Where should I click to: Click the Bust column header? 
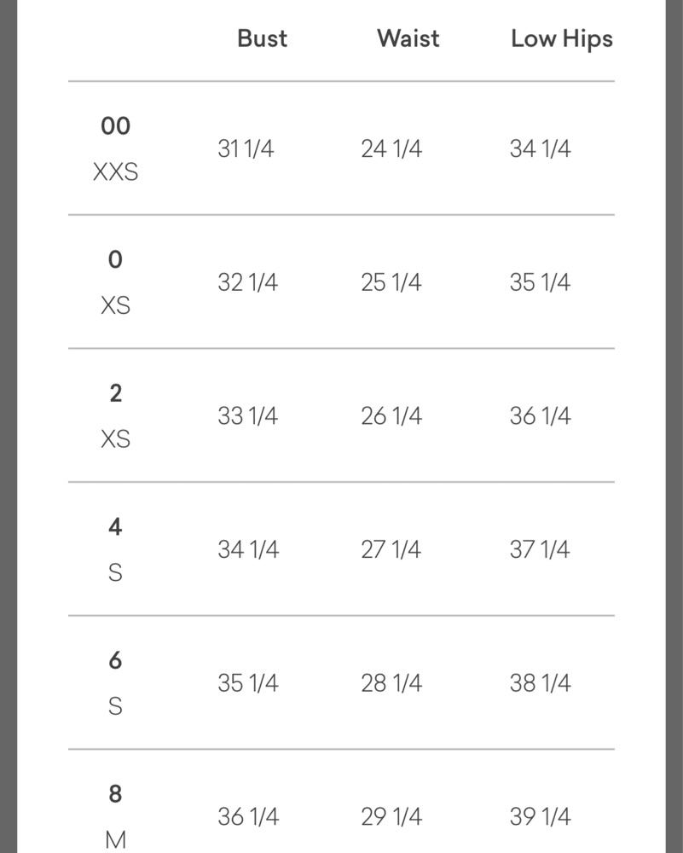262,38
